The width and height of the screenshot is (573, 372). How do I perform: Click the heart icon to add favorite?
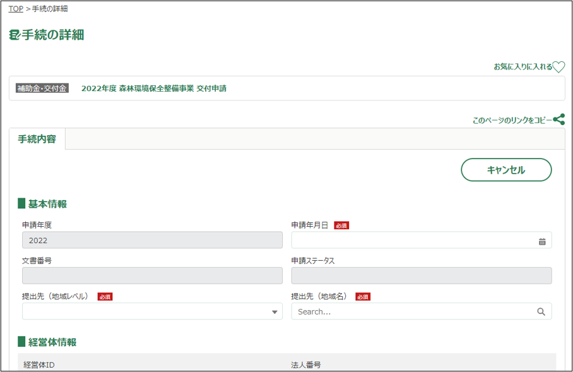(558, 67)
